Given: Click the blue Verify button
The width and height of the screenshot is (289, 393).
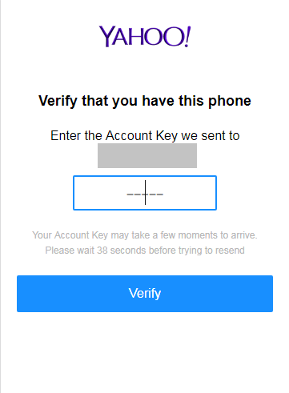Looking at the screenshot, I should point(145,294).
